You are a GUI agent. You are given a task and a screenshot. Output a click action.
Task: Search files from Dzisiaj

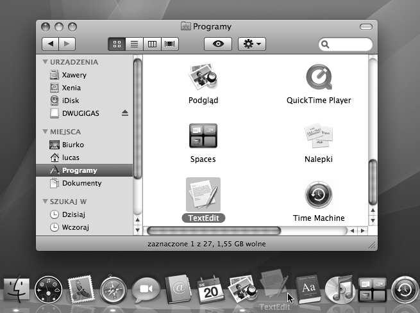pos(84,214)
